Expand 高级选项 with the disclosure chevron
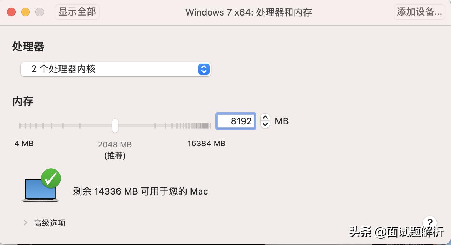Image resolution: width=451 pixels, height=245 pixels. point(25,222)
